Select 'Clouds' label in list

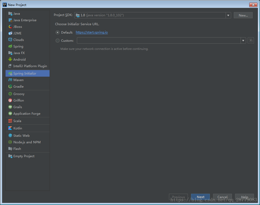pos(19,40)
